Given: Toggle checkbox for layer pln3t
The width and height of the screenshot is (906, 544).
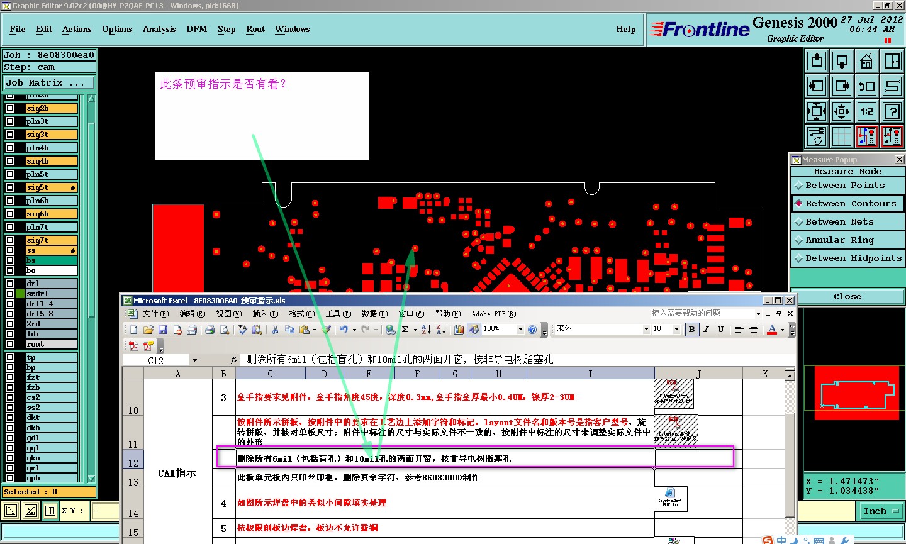Looking at the screenshot, I should pos(10,121).
